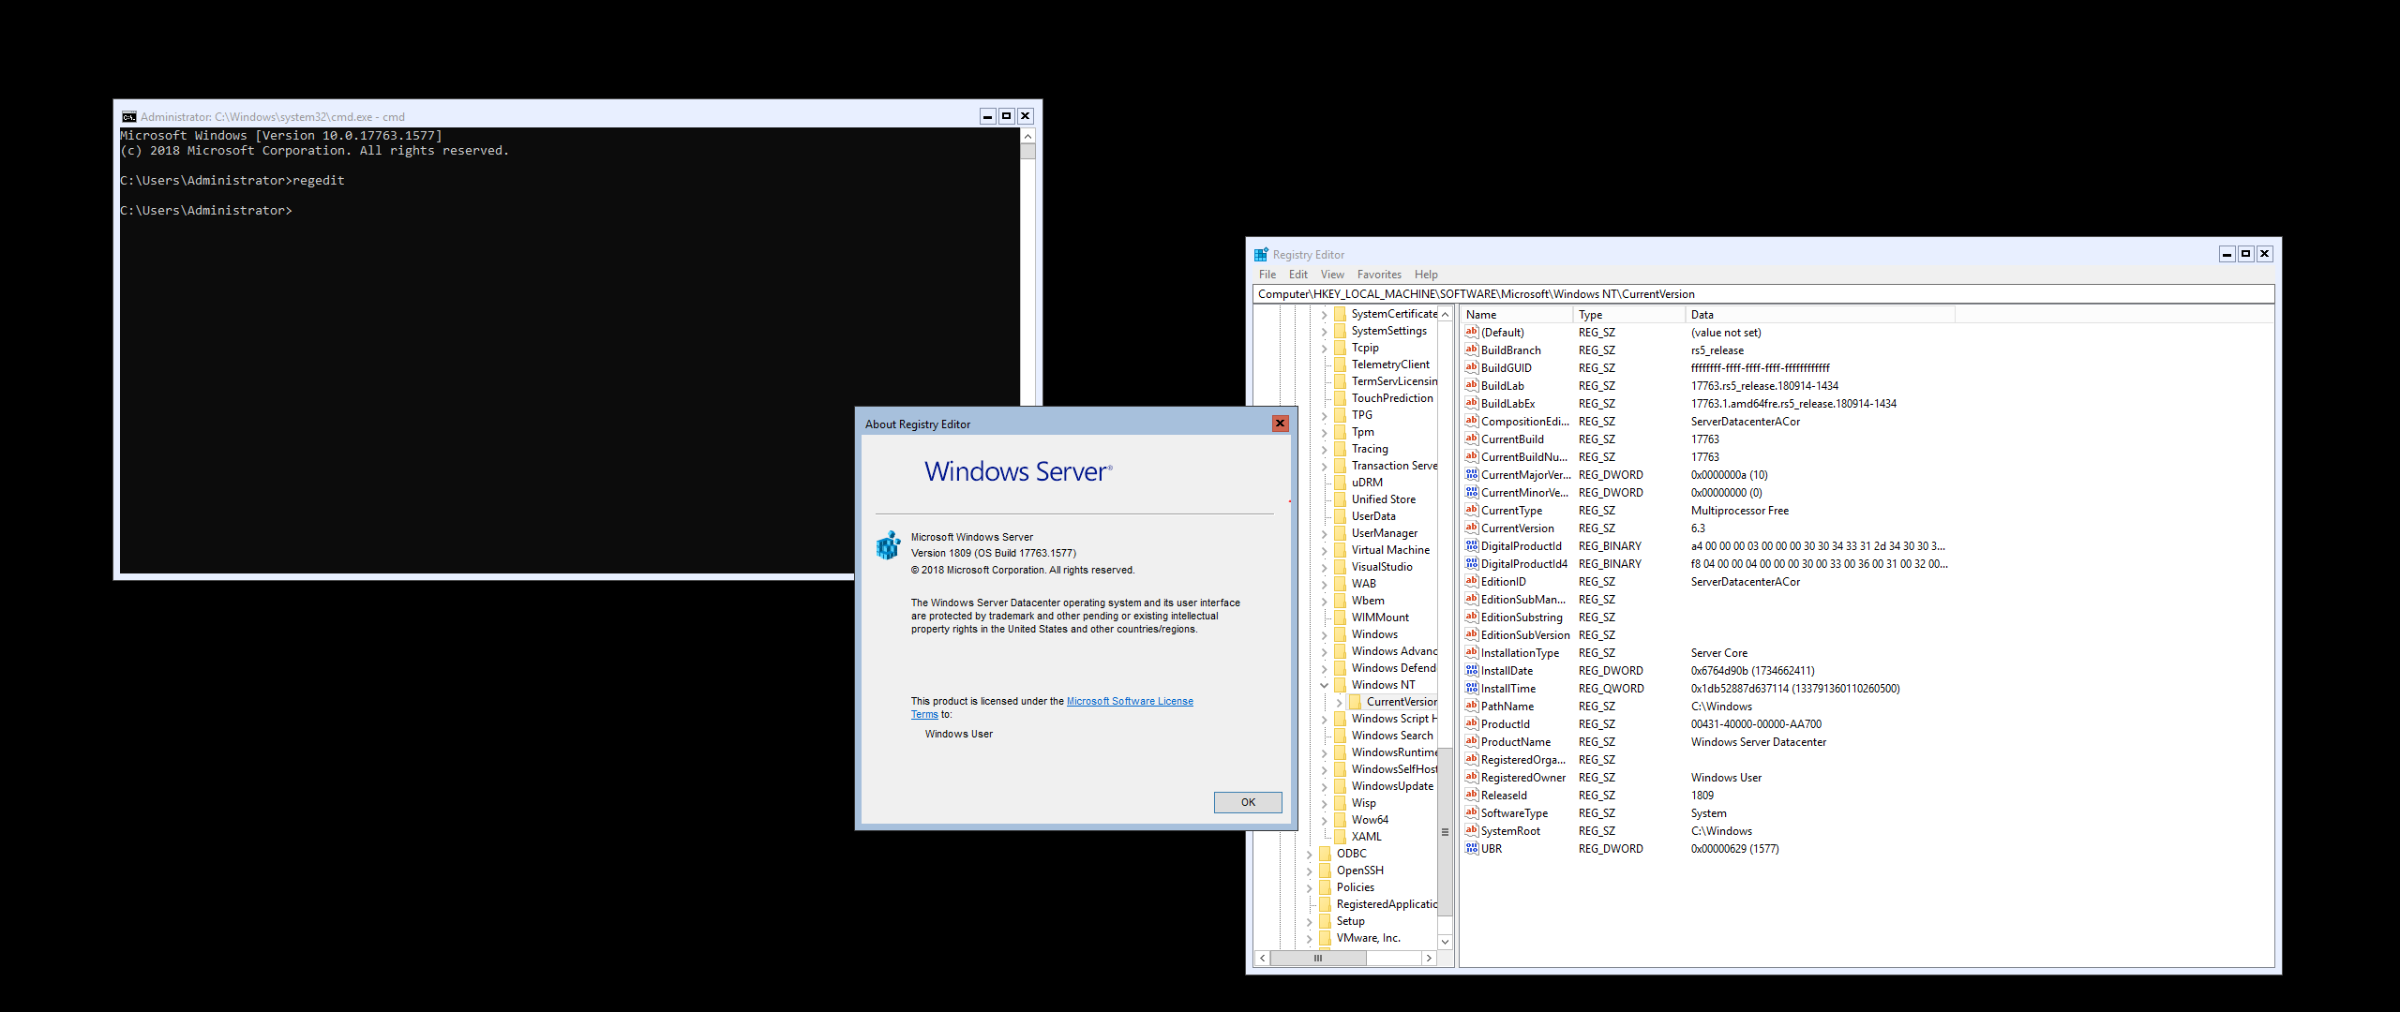Click the VMware, Inc. folder icon
Image resolution: width=2400 pixels, height=1012 pixels.
tap(1325, 938)
